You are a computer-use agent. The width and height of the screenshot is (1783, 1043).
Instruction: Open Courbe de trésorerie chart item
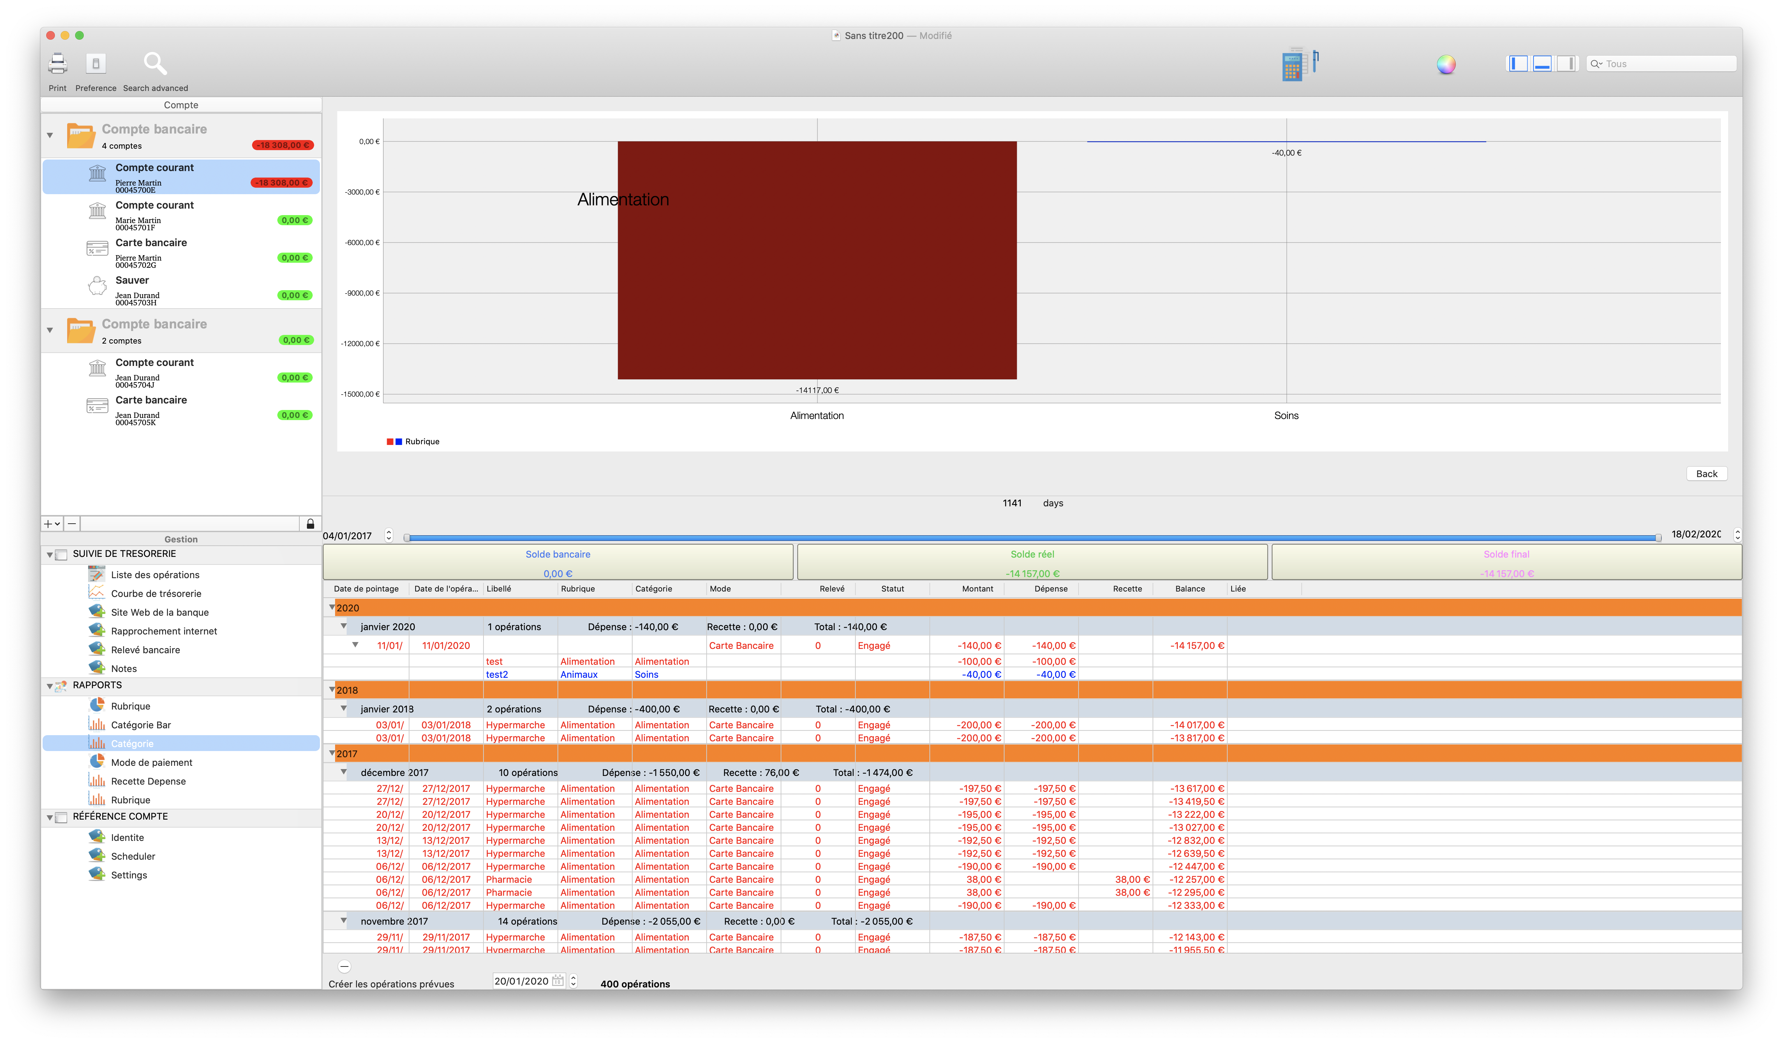tap(156, 593)
